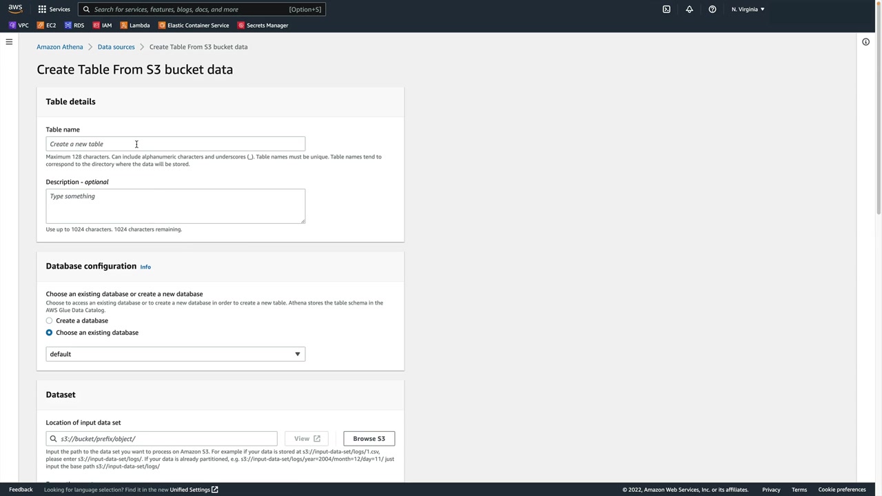Open the side navigation hamburger menu
The width and height of the screenshot is (882, 496).
(x=9, y=42)
